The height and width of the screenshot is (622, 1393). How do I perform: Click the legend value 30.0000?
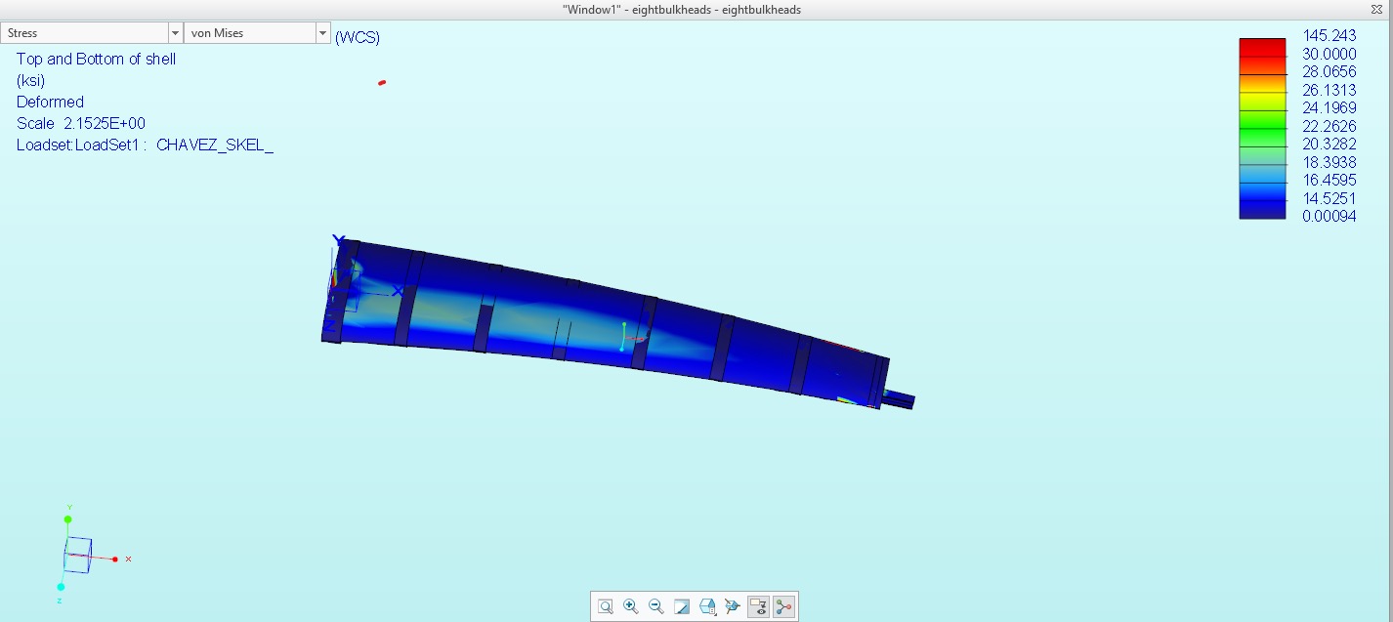pyautogui.click(x=1330, y=55)
